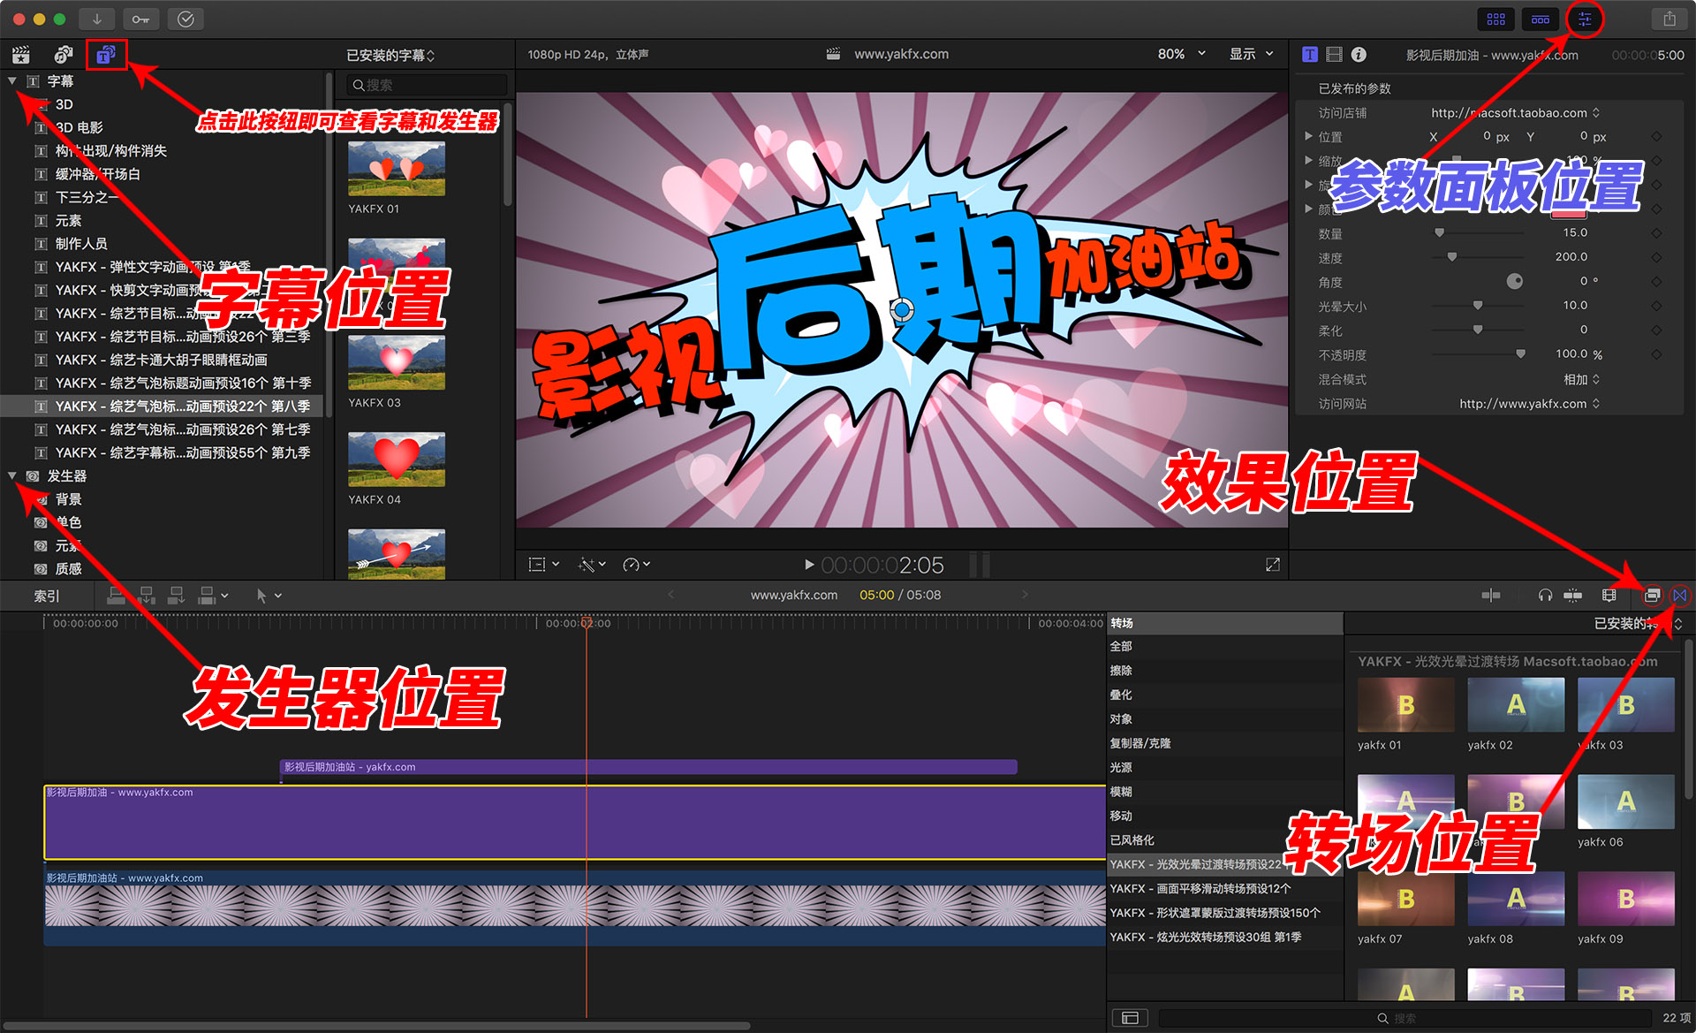Select the YAKFX 04 title thumbnail
1696x1033 pixels.
click(397, 460)
